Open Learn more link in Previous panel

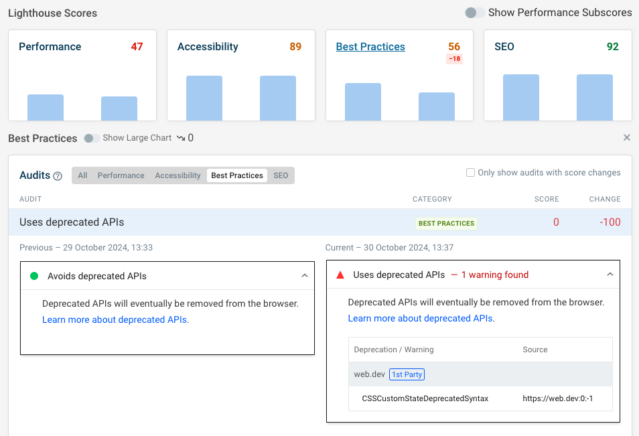pyautogui.click(x=115, y=320)
